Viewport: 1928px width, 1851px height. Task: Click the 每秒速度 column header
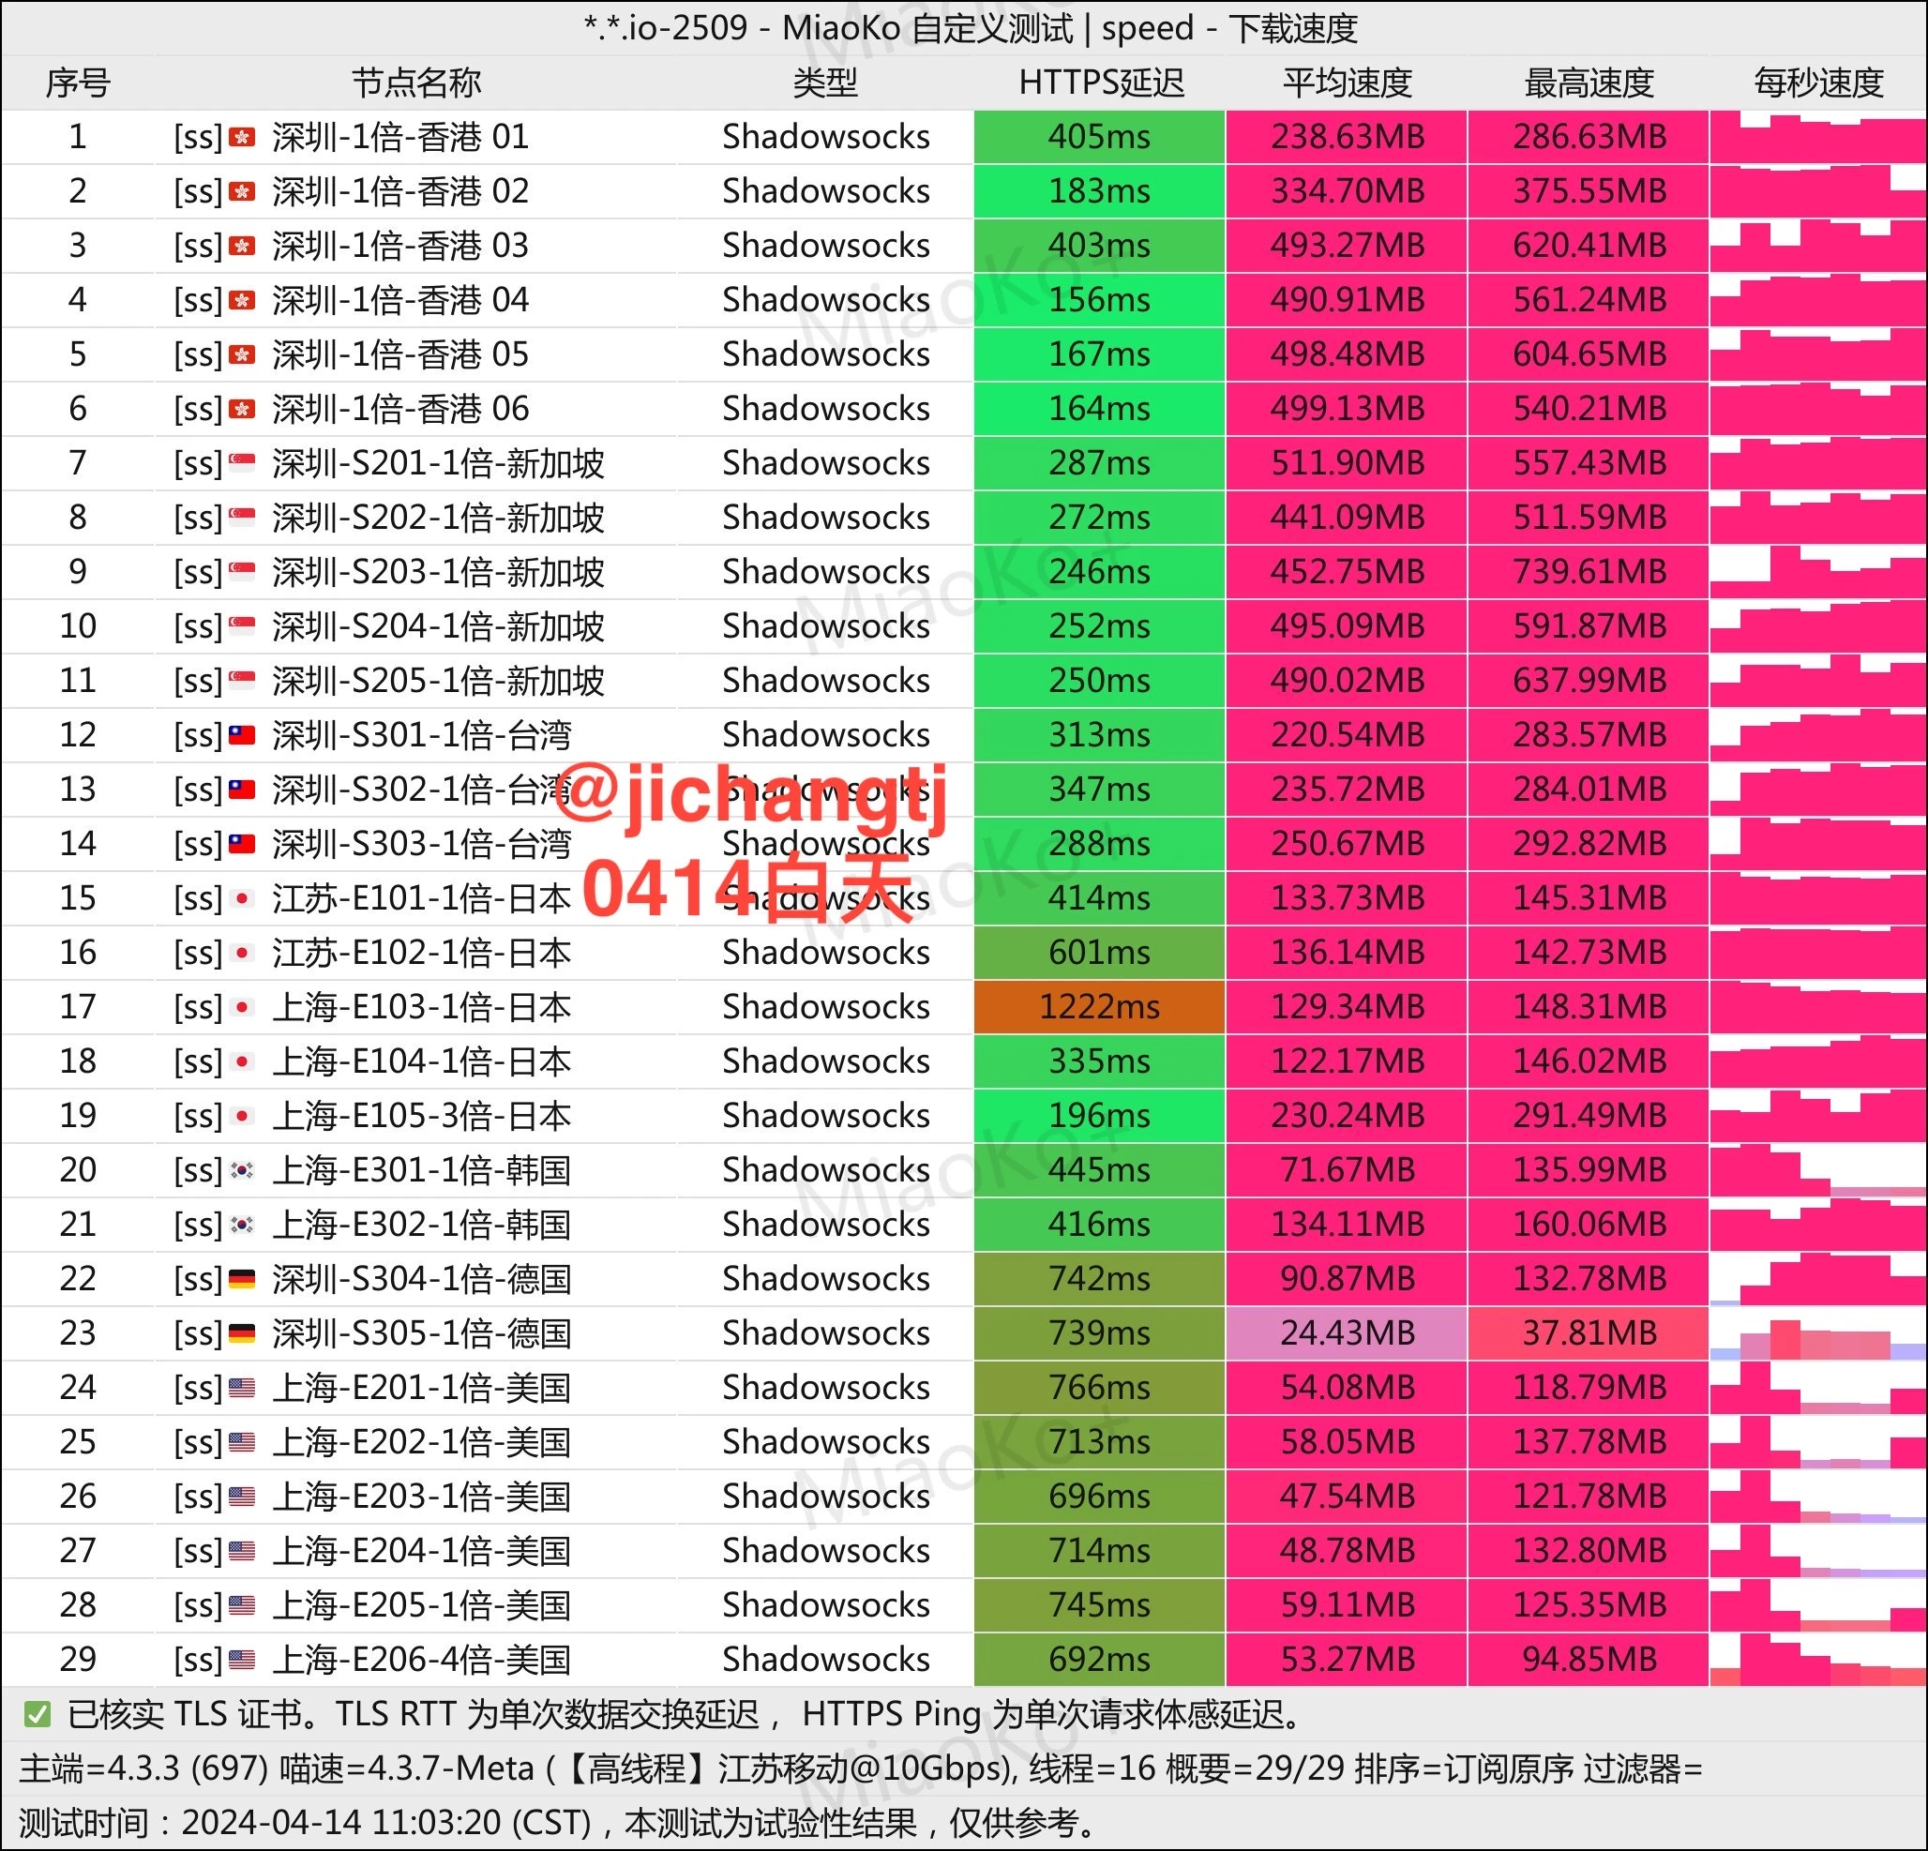pyautogui.click(x=1818, y=83)
